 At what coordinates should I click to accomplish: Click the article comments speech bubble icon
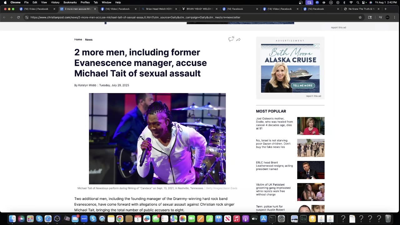231,39
